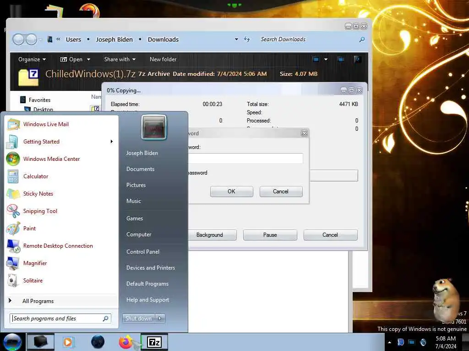Click the Explorer Forward button
Viewport: 469px width, 351px height.
pyautogui.click(x=31, y=39)
